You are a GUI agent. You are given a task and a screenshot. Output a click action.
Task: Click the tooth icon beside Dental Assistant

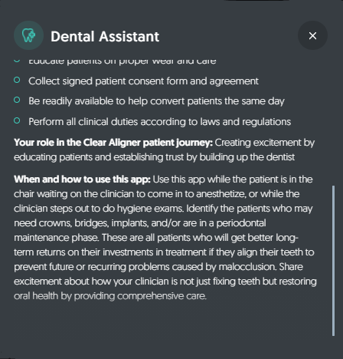(28, 35)
